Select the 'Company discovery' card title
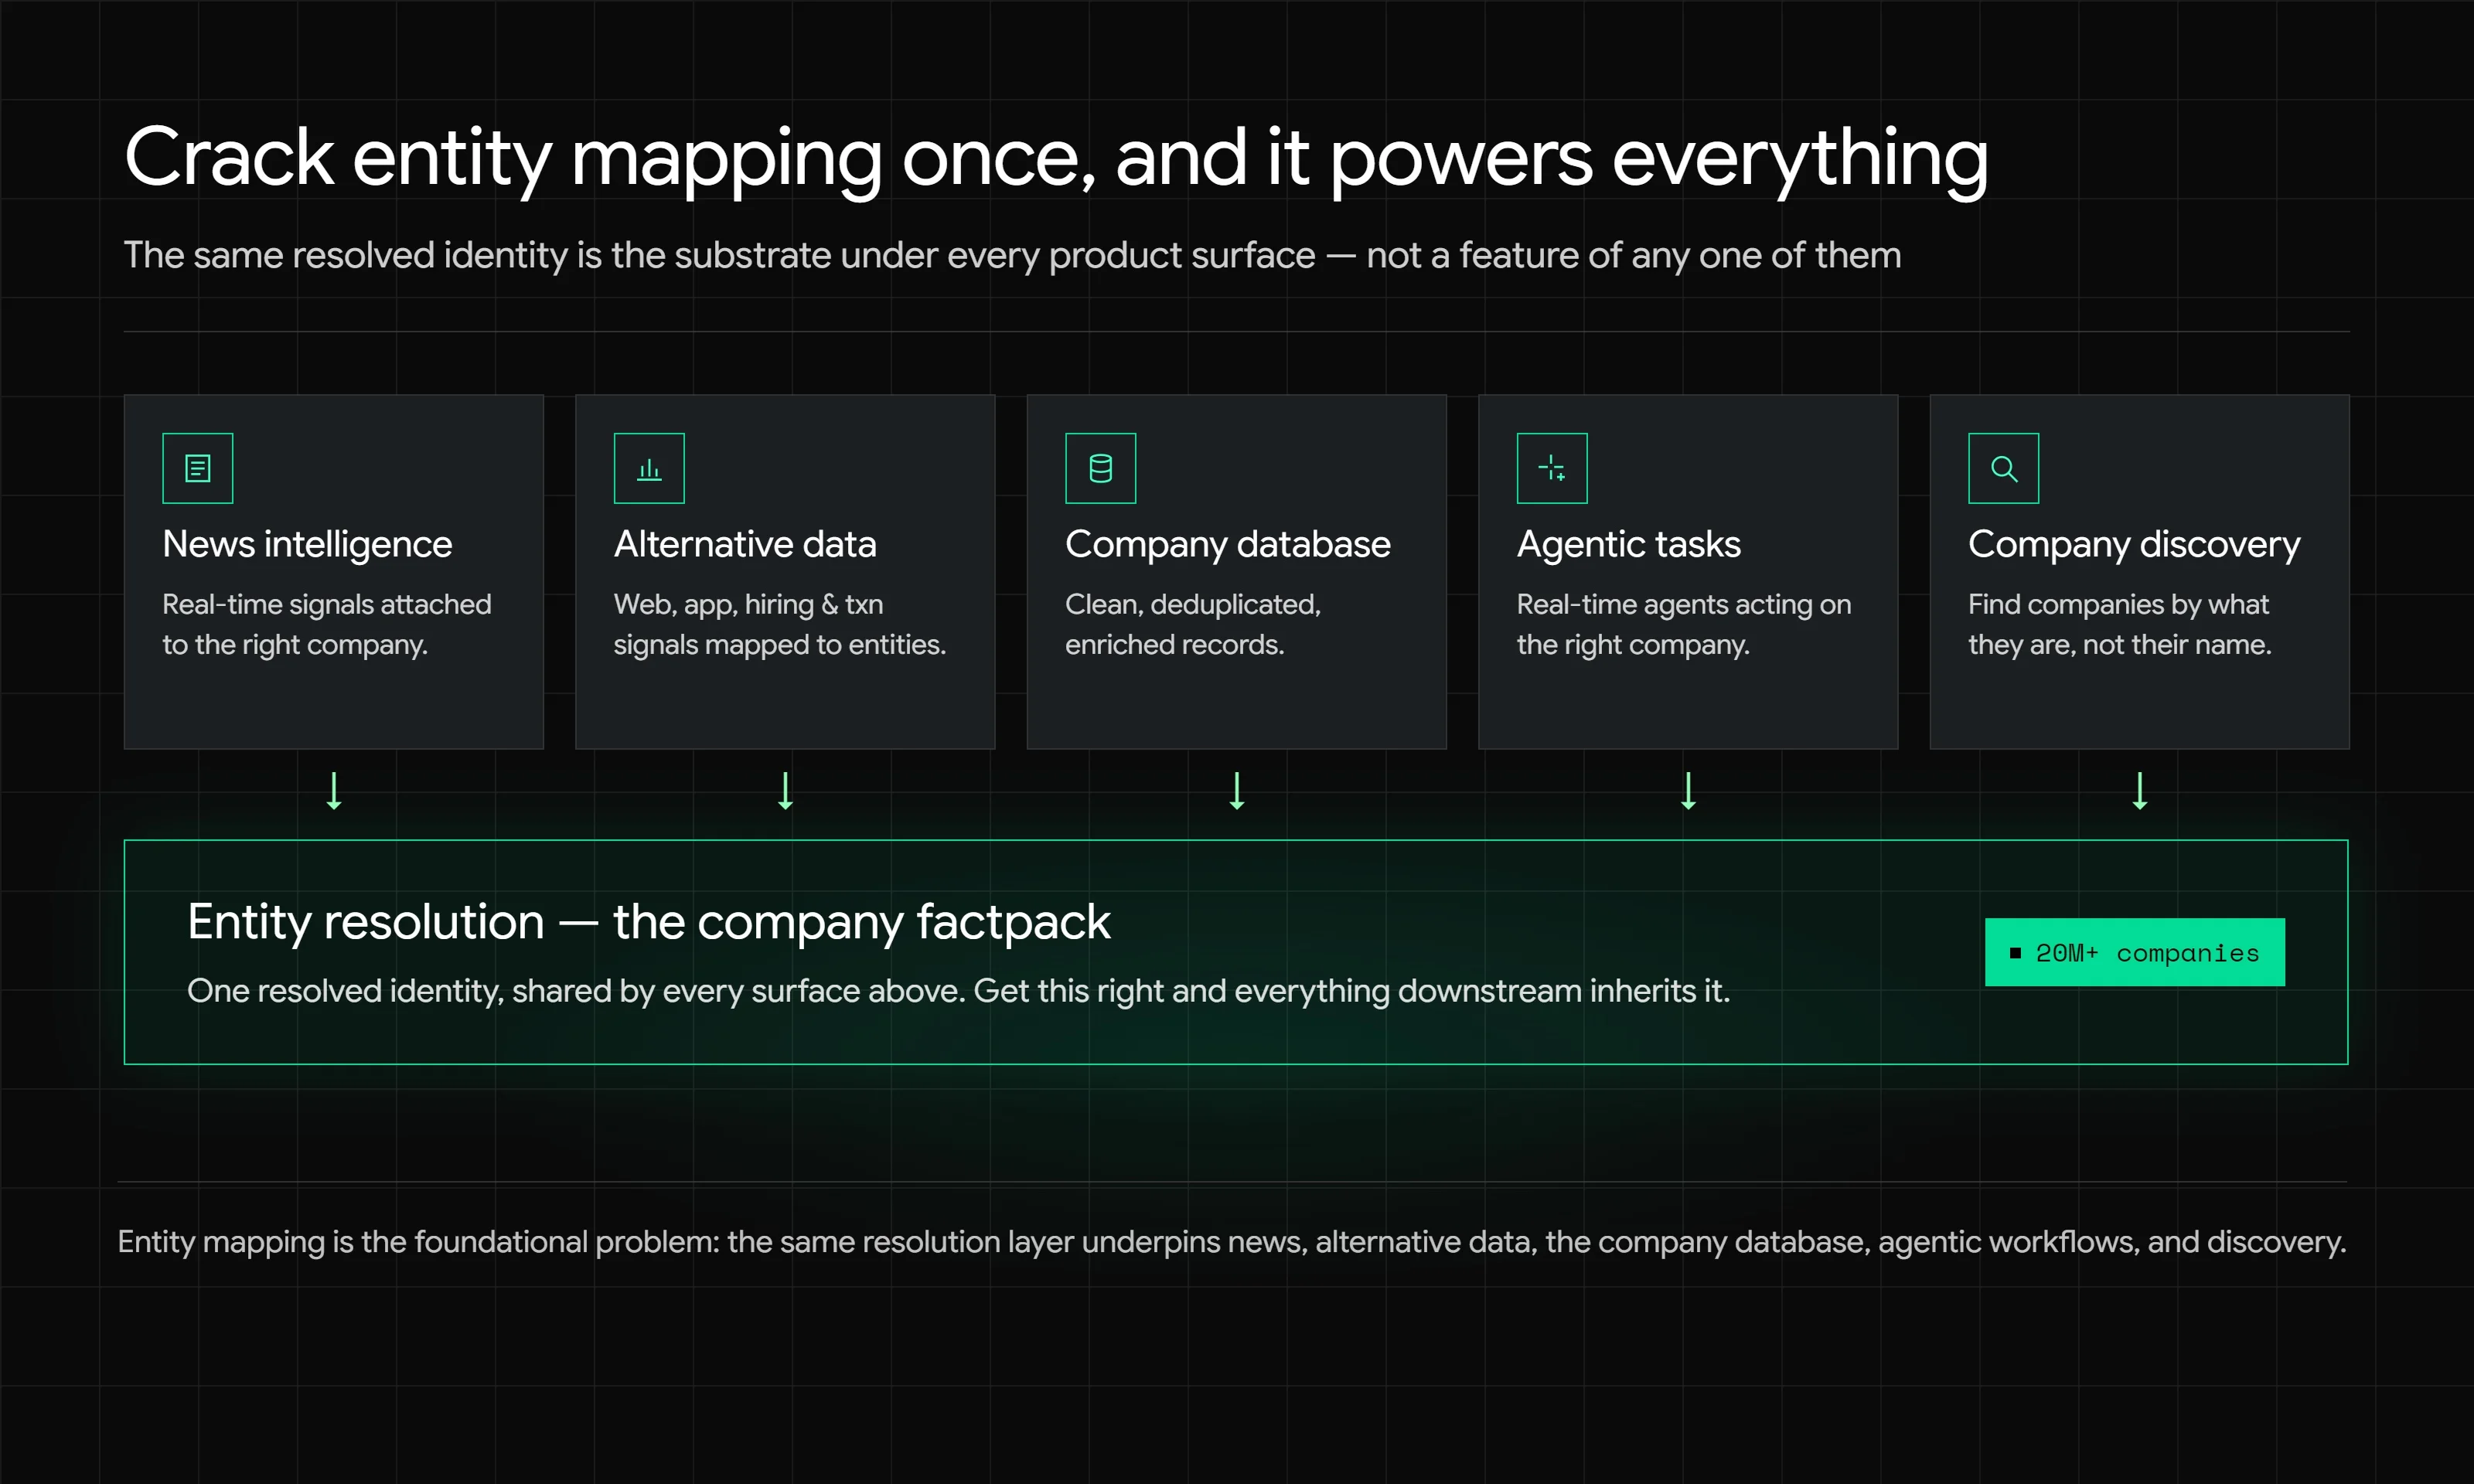2474x1484 pixels. click(x=2134, y=544)
